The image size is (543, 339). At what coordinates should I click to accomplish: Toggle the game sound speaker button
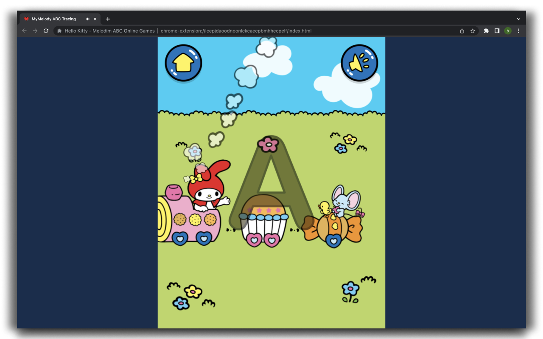(x=359, y=63)
